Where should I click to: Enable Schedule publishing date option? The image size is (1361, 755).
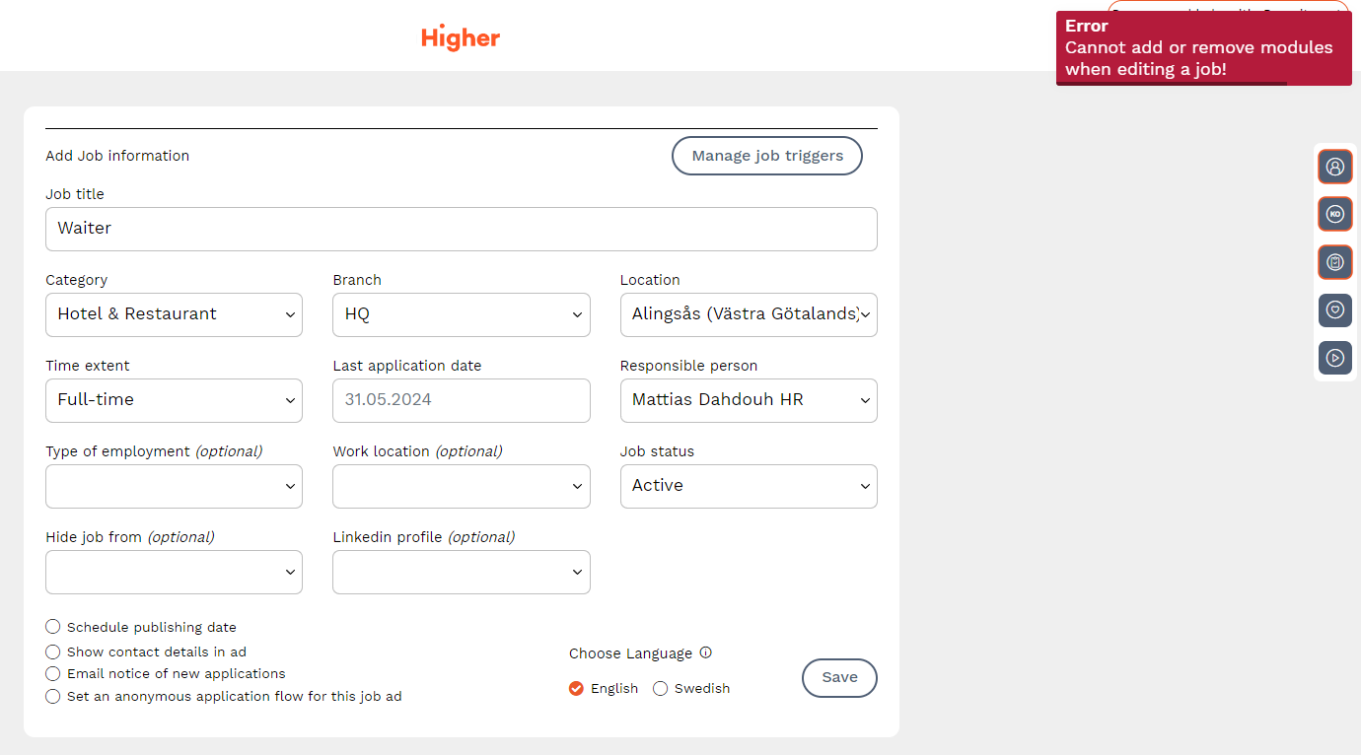[x=53, y=627]
